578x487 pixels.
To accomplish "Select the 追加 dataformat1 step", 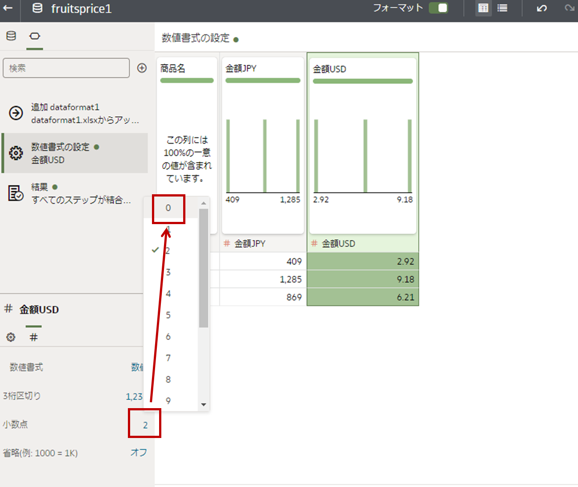I will pos(75,113).
